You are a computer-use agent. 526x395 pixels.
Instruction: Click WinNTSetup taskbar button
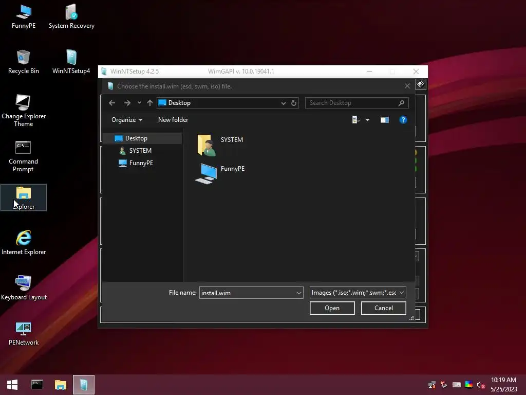pyautogui.click(x=84, y=385)
